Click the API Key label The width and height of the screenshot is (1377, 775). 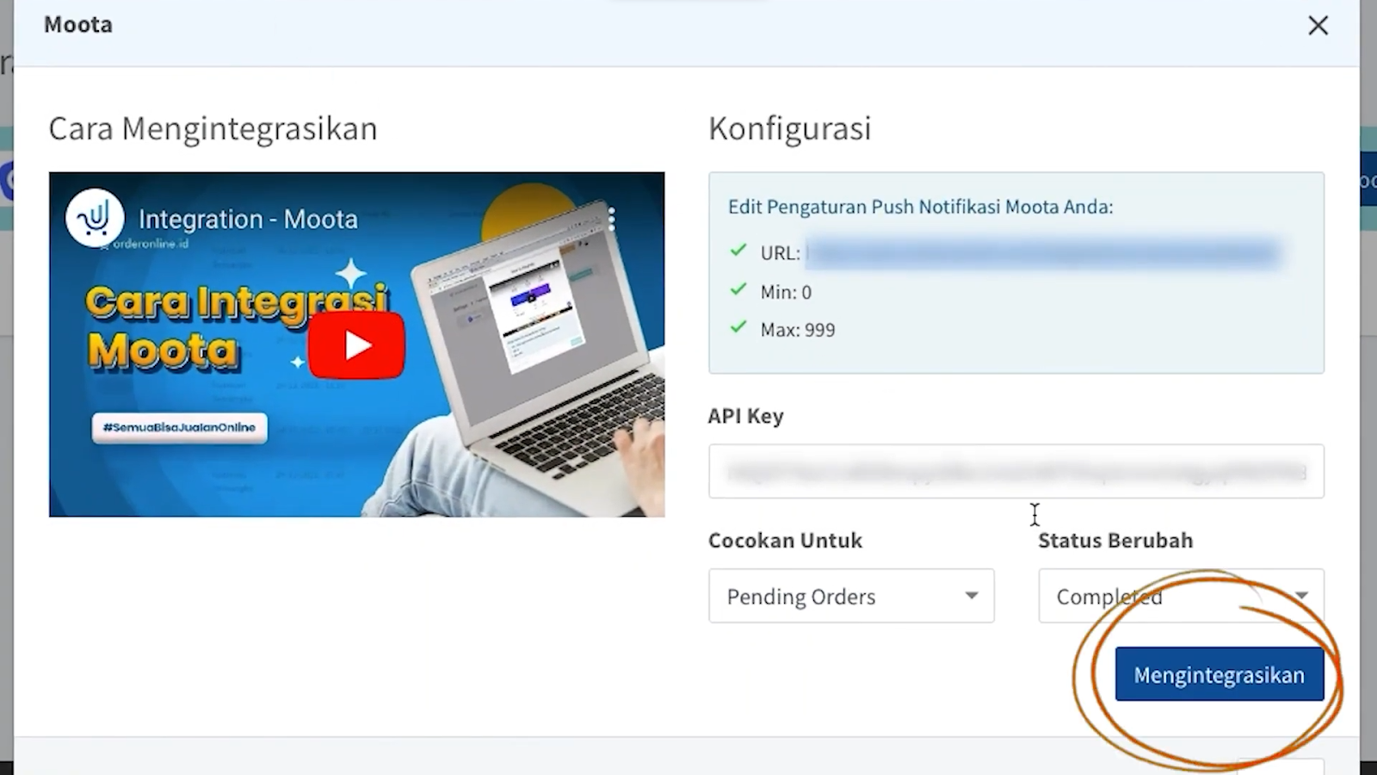click(745, 416)
